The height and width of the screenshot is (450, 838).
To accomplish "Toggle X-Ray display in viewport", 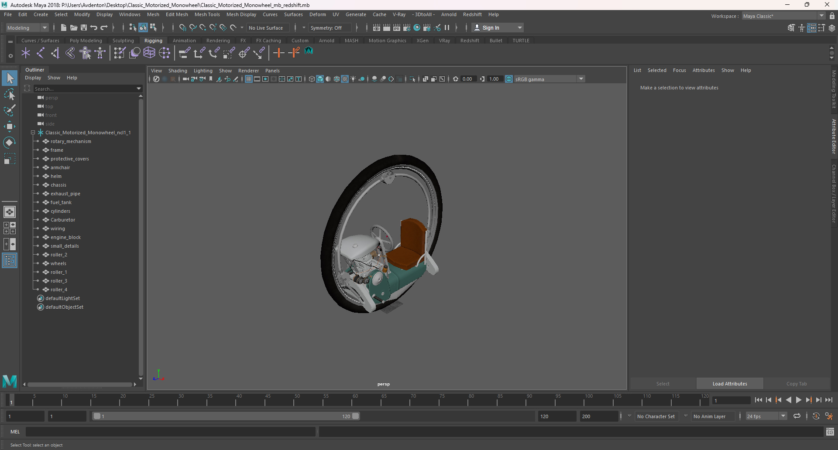I will click(x=426, y=79).
